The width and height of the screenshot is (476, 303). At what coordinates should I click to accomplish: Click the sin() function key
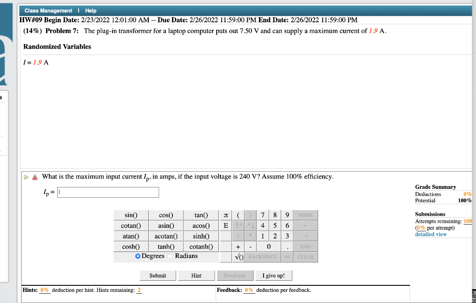(x=131, y=215)
